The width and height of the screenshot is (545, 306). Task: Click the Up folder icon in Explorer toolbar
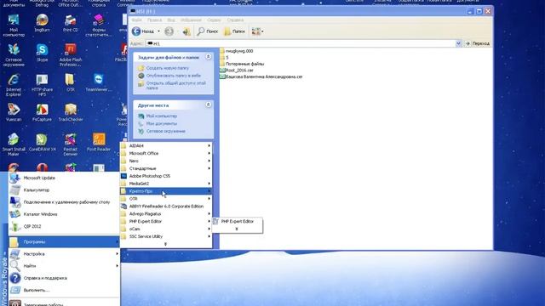coord(186,31)
